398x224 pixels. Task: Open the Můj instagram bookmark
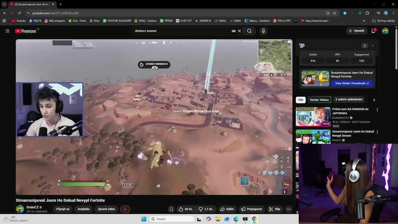[x=55, y=21]
